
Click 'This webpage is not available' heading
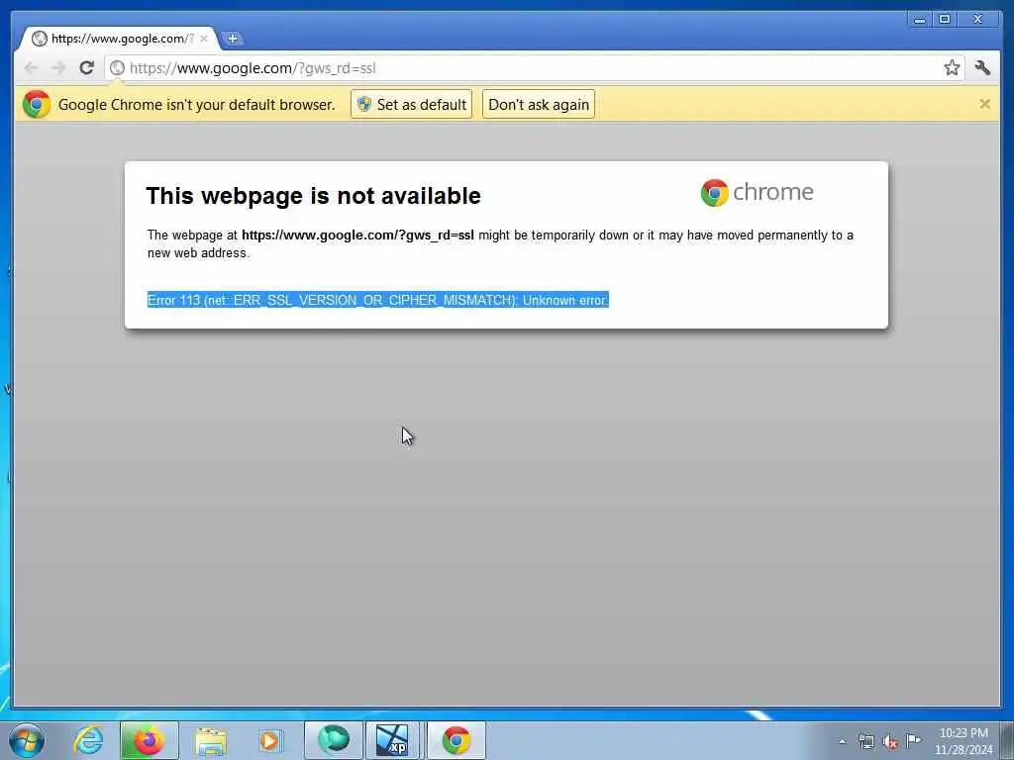click(314, 196)
